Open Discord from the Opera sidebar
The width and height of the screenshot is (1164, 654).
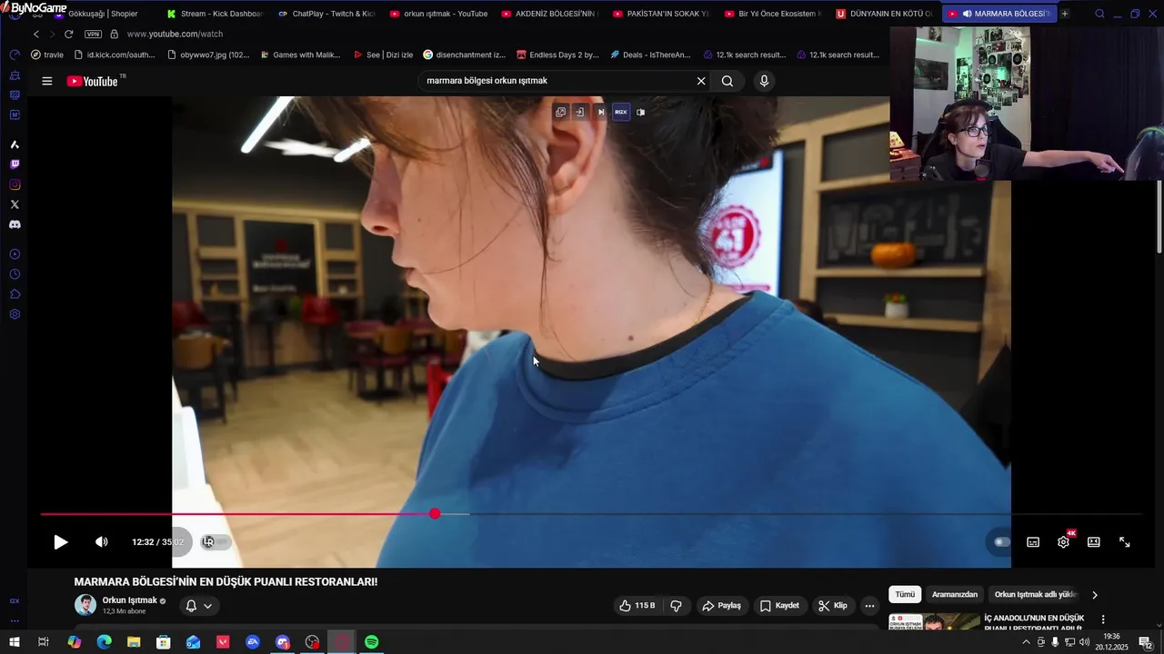[15, 224]
